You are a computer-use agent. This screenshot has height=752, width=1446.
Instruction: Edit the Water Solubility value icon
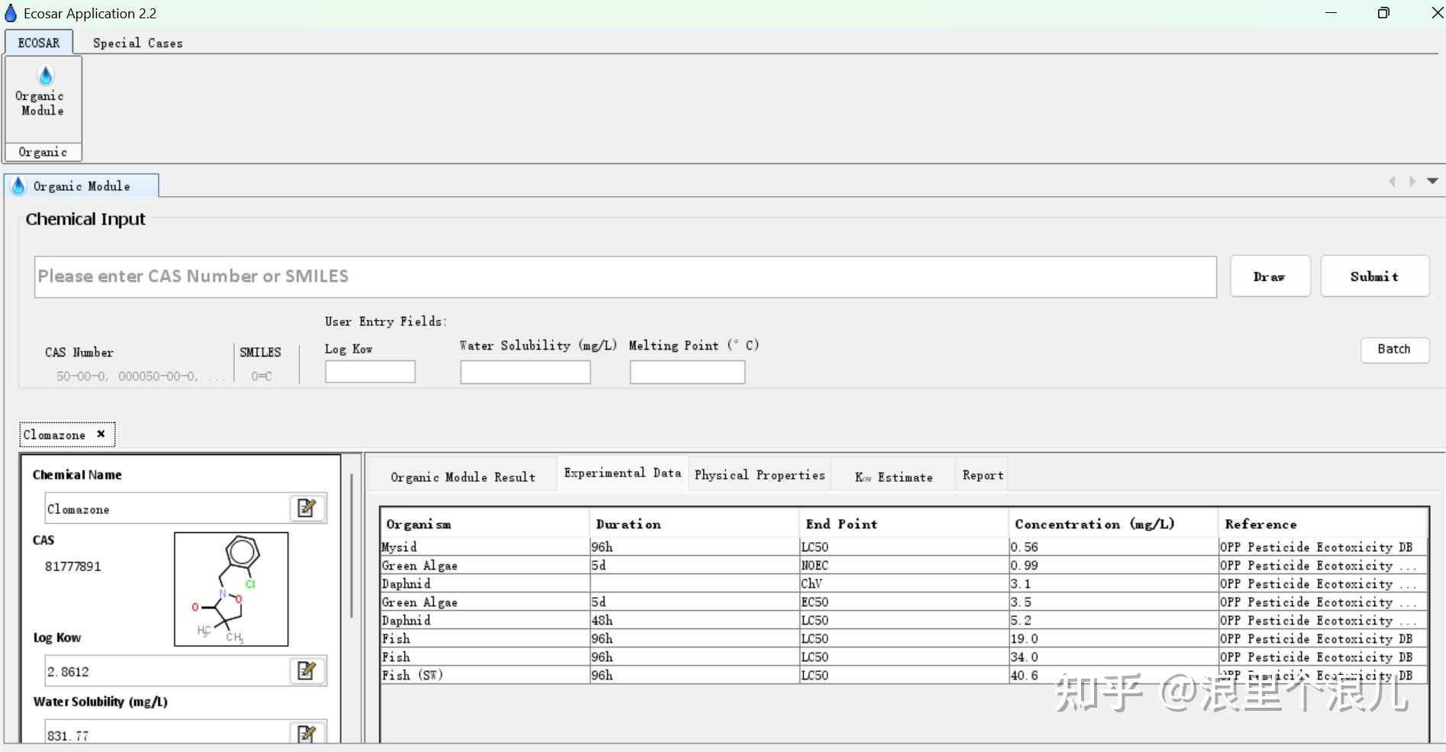pos(307,734)
